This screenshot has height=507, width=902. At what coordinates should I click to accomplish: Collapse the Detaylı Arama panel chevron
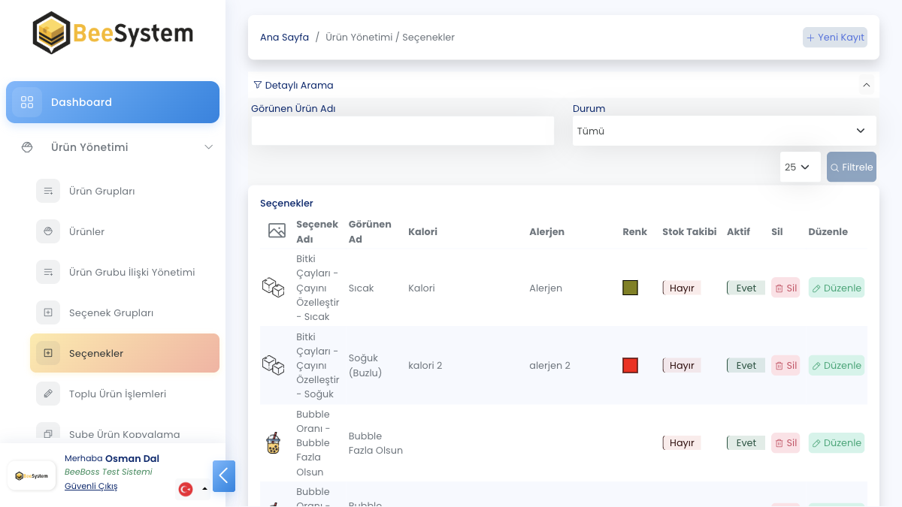[867, 86]
